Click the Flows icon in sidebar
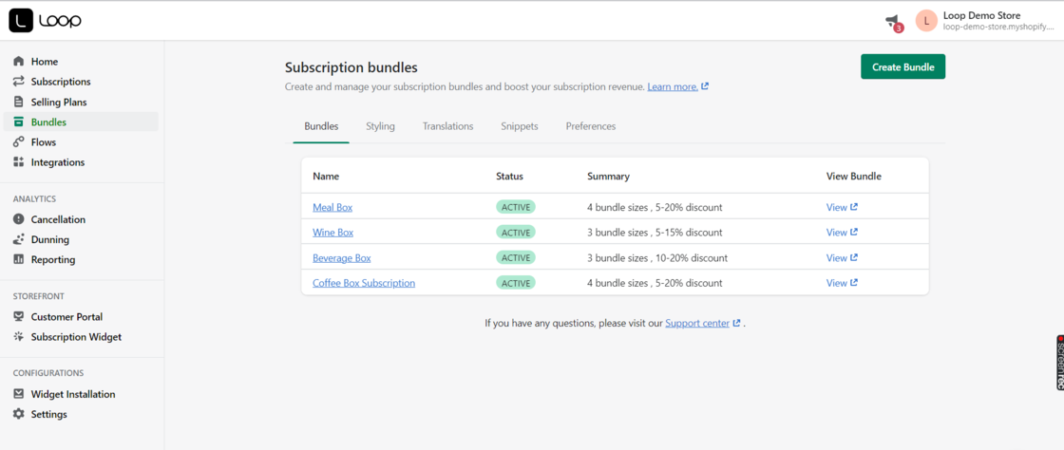Image resolution: width=1064 pixels, height=450 pixels. pos(19,142)
